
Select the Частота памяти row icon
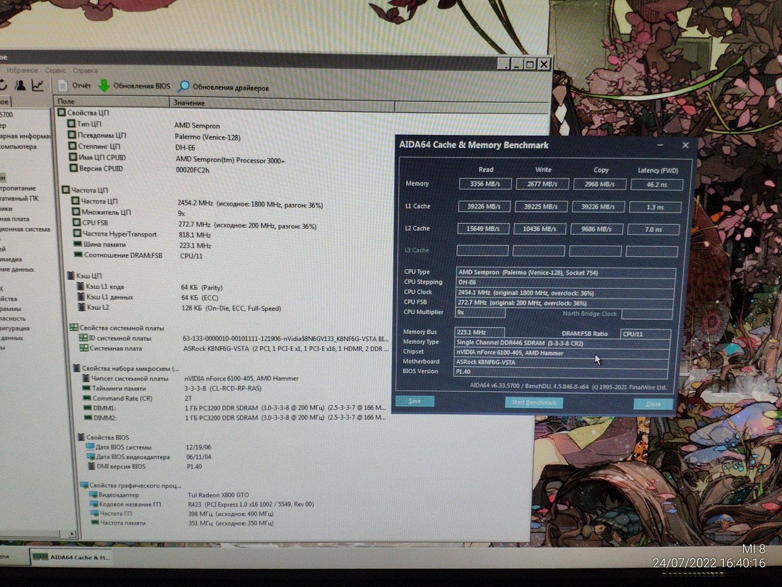point(95,522)
